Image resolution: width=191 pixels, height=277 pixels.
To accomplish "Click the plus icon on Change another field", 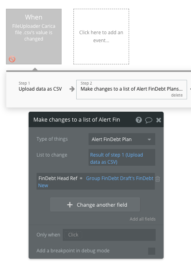I will (x=70, y=205).
